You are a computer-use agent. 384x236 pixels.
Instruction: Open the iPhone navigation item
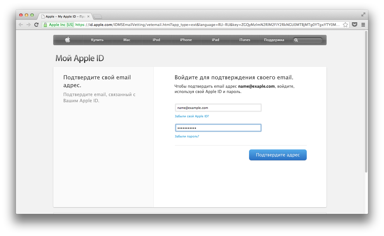(186, 40)
